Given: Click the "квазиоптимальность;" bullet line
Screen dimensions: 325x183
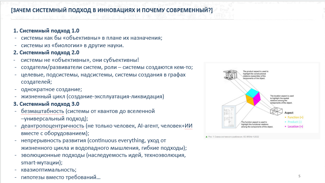Looking at the screenshot, I should tap(49, 170).
